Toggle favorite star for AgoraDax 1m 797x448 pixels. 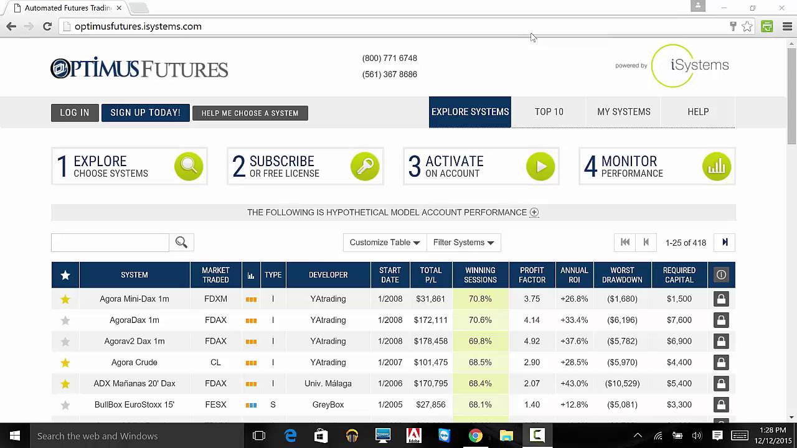click(x=65, y=320)
